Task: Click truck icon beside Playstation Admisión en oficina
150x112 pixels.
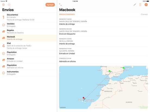Action: coord(4,67)
